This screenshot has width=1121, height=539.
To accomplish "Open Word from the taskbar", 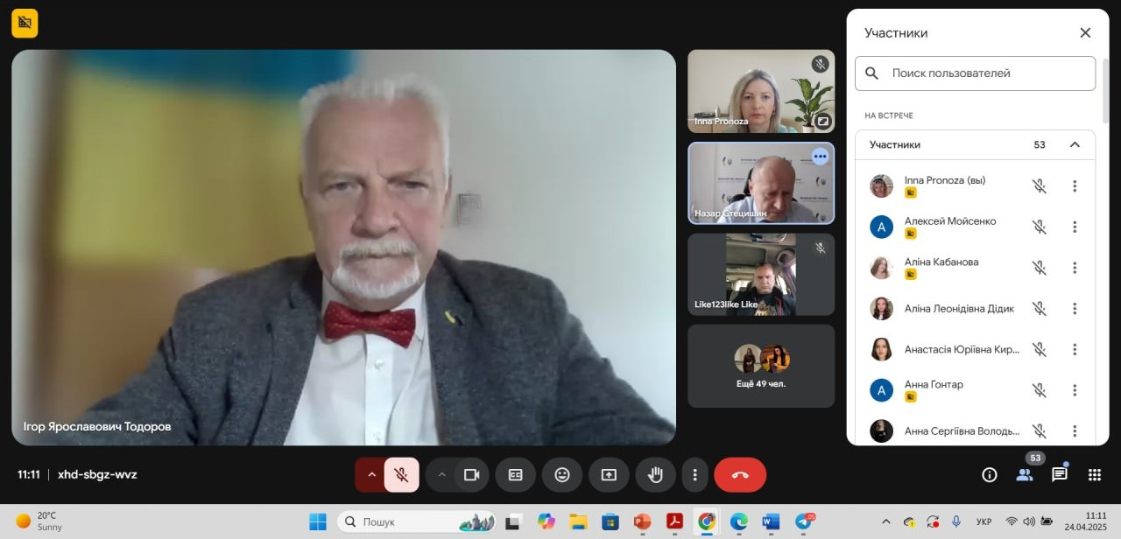I will [770, 521].
